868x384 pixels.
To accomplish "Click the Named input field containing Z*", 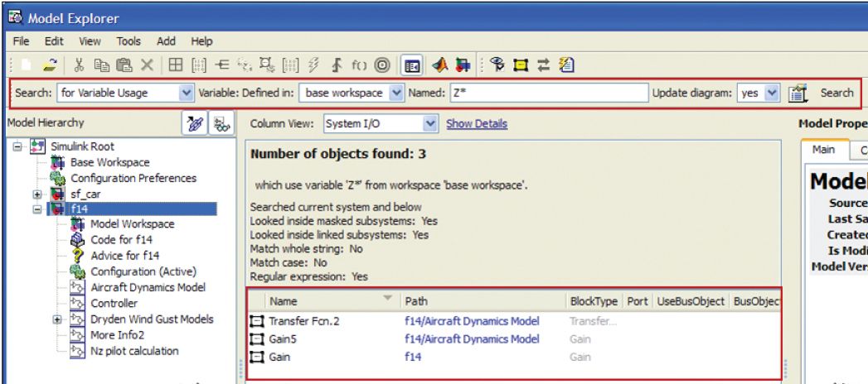I will (x=546, y=94).
